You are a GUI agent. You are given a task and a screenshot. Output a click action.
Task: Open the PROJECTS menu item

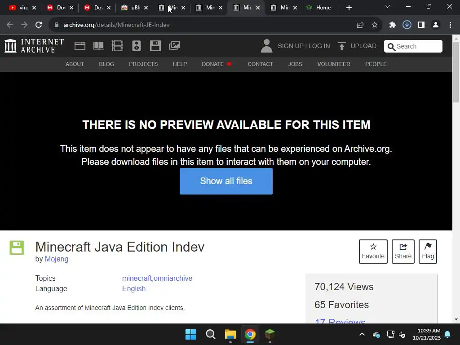(x=143, y=64)
